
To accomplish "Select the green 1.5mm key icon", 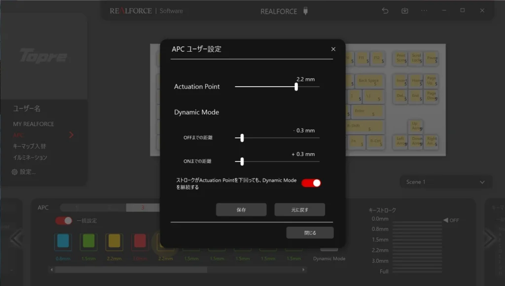I will [89, 242].
